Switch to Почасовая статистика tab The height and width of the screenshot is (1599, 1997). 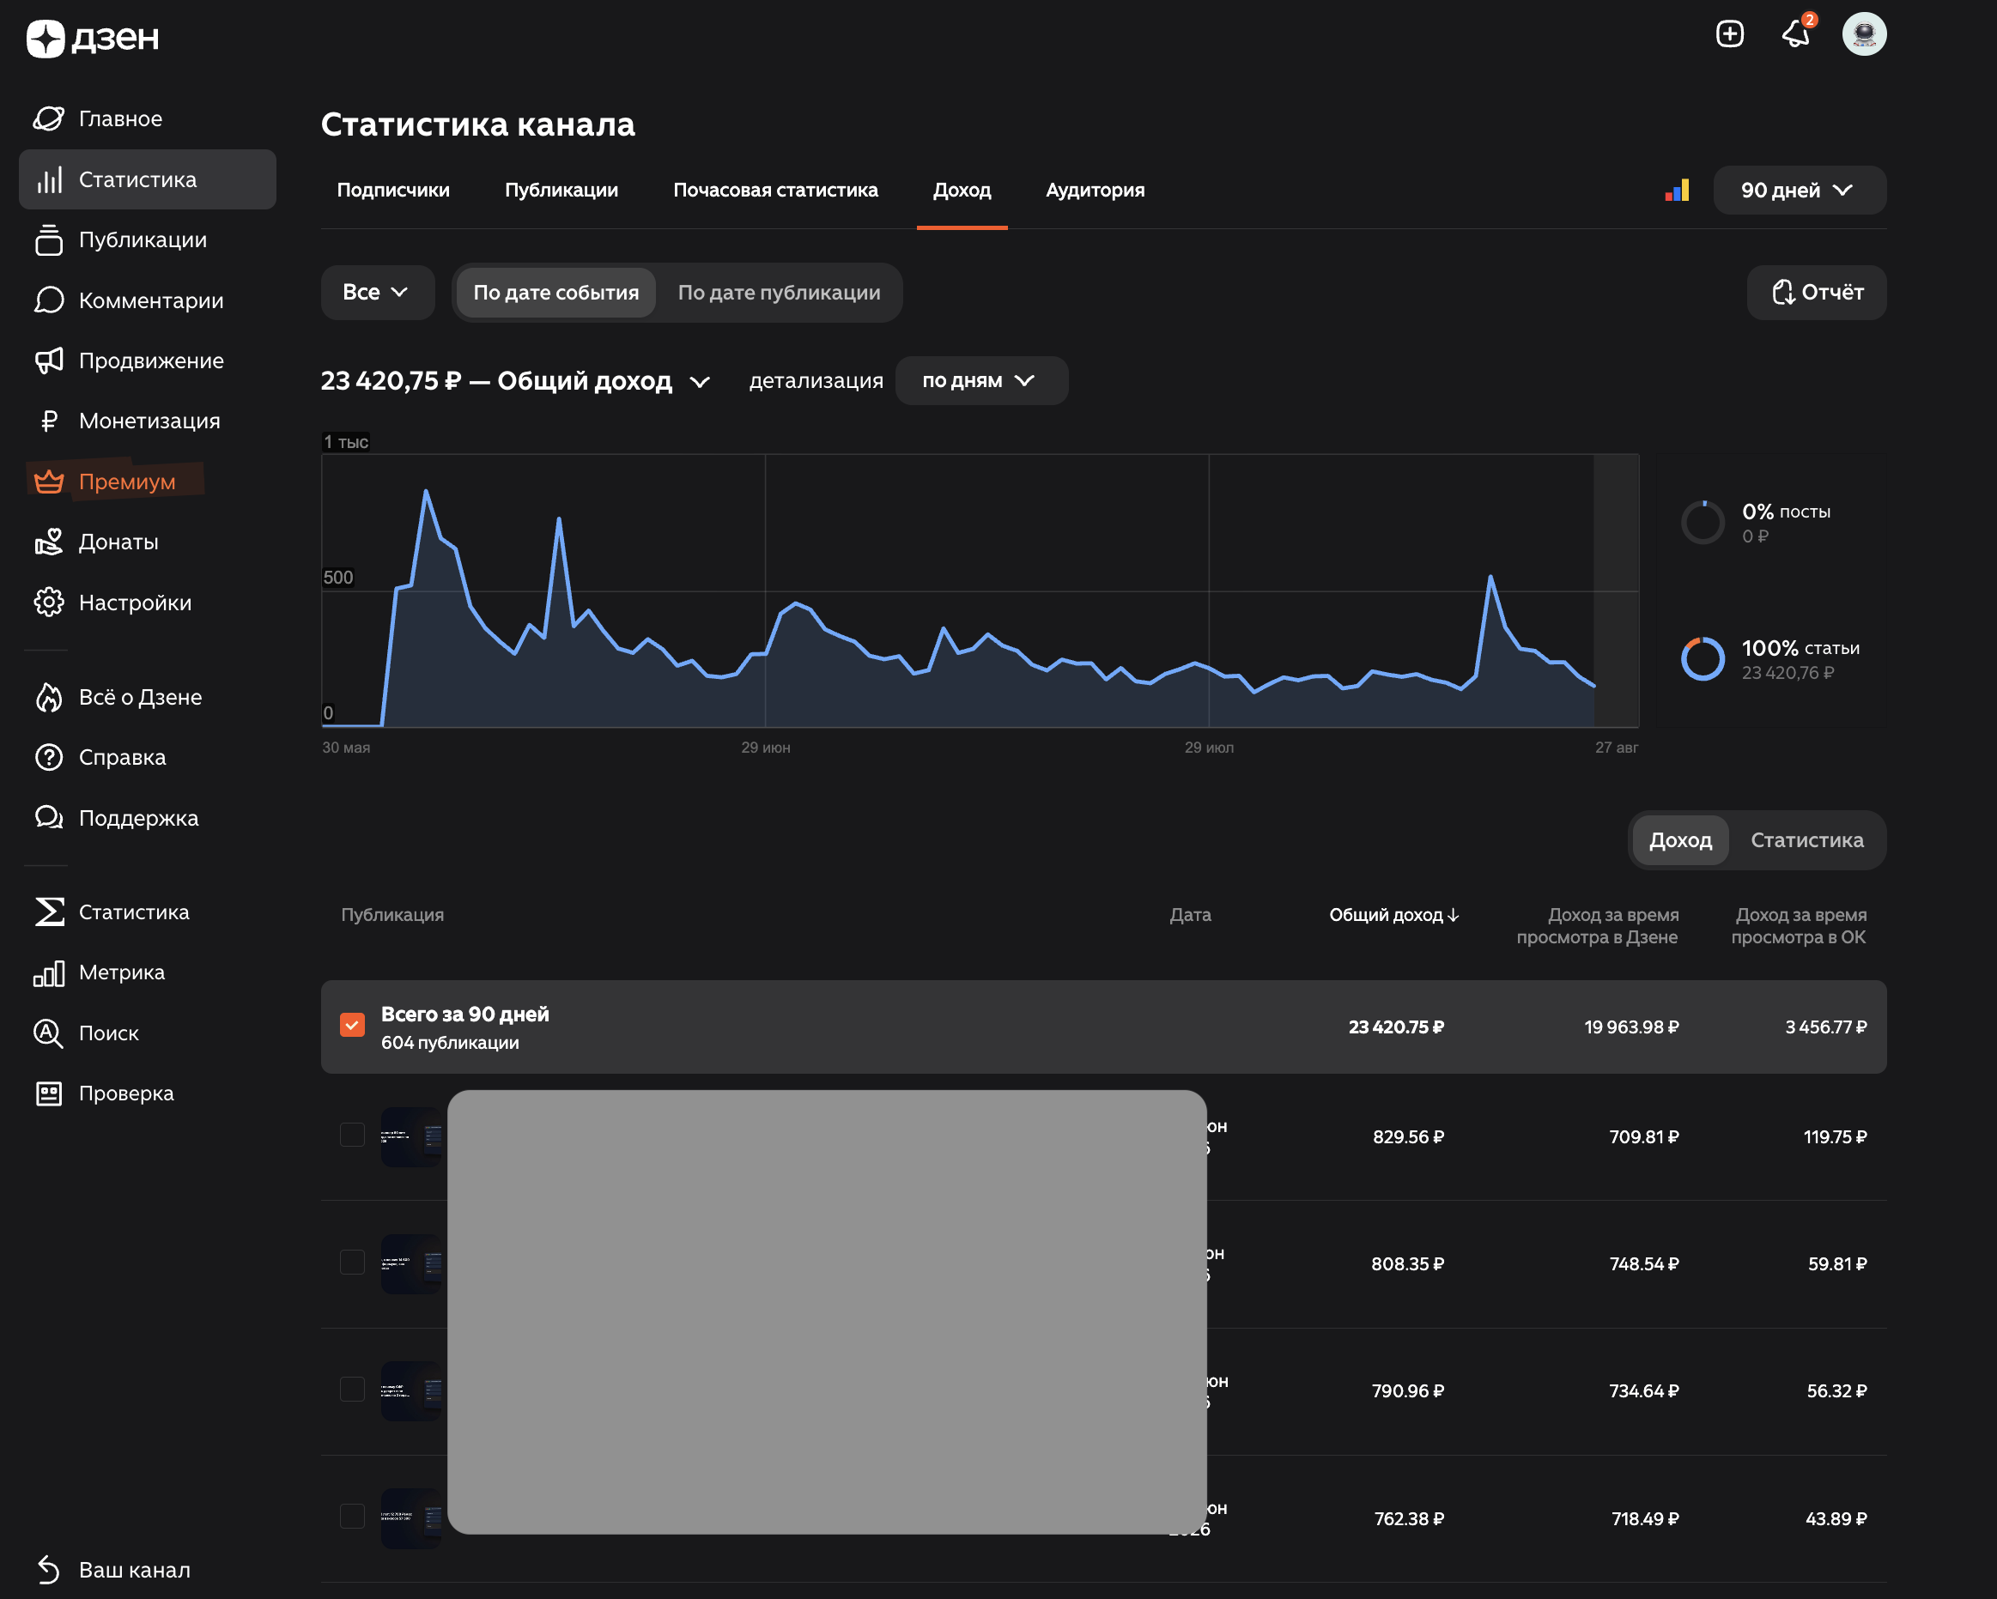(x=775, y=190)
